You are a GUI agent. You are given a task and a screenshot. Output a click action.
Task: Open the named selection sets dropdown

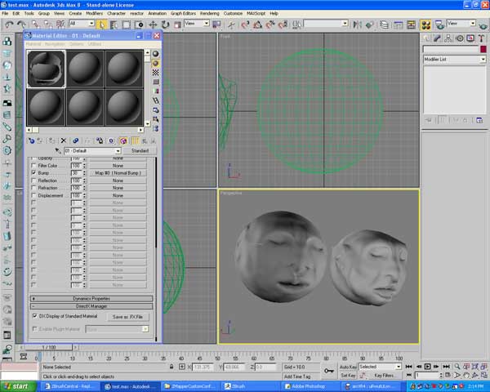326,24
